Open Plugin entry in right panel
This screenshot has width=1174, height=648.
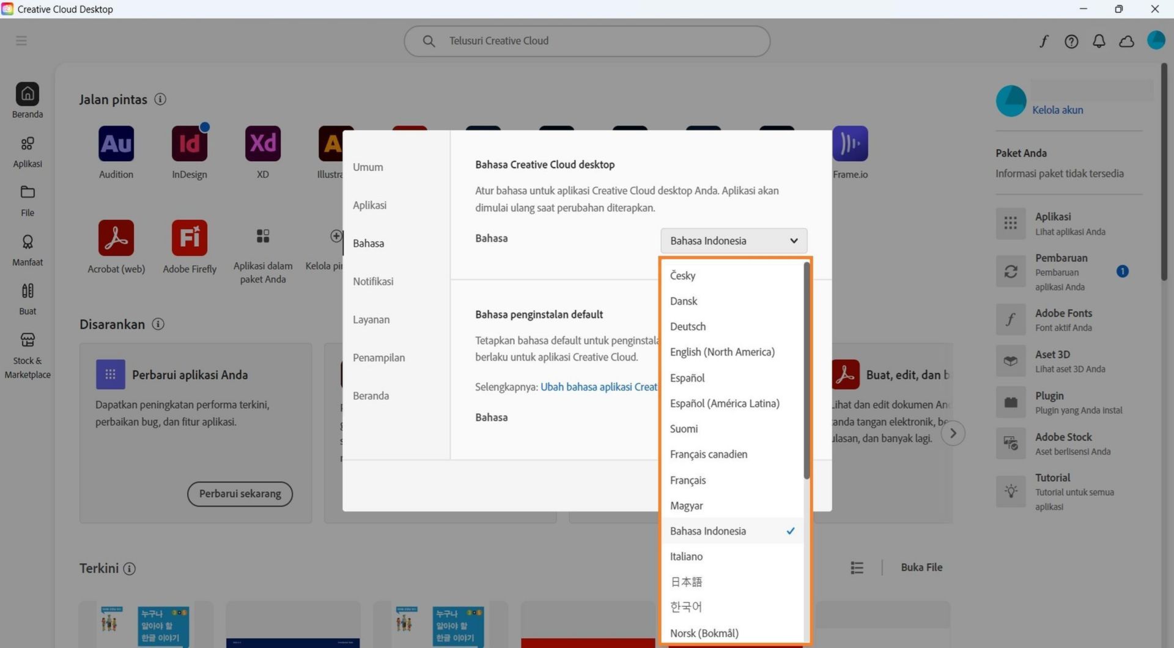pos(1063,402)
